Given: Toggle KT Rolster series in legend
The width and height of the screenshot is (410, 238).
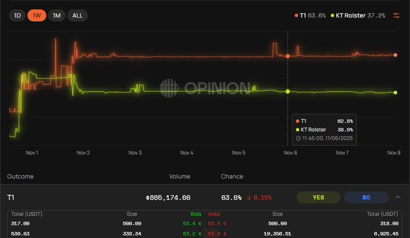Looking at the screenshot, I should 358,16.
